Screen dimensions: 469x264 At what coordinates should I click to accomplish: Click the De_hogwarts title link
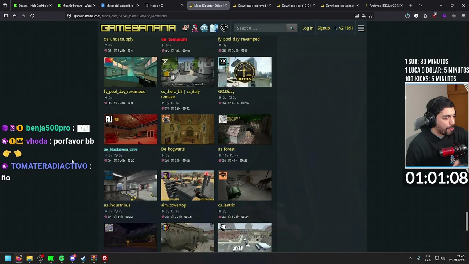[x=173, y=149]
